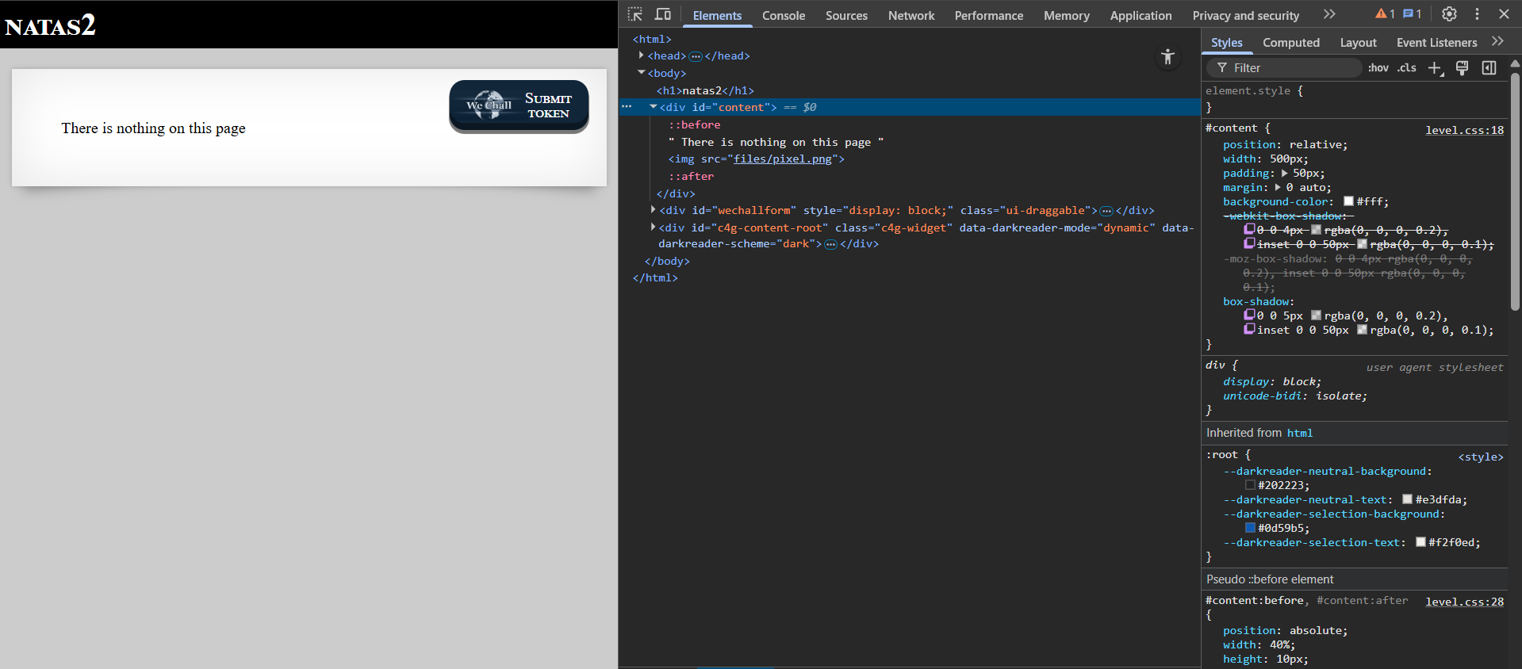This screenshot has height=669, width=1522.
Task: Collapse the div id content node
Action: 653,107
